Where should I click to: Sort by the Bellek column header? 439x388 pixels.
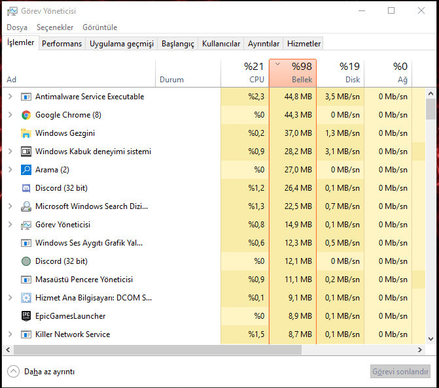click(x=292, y=73)
